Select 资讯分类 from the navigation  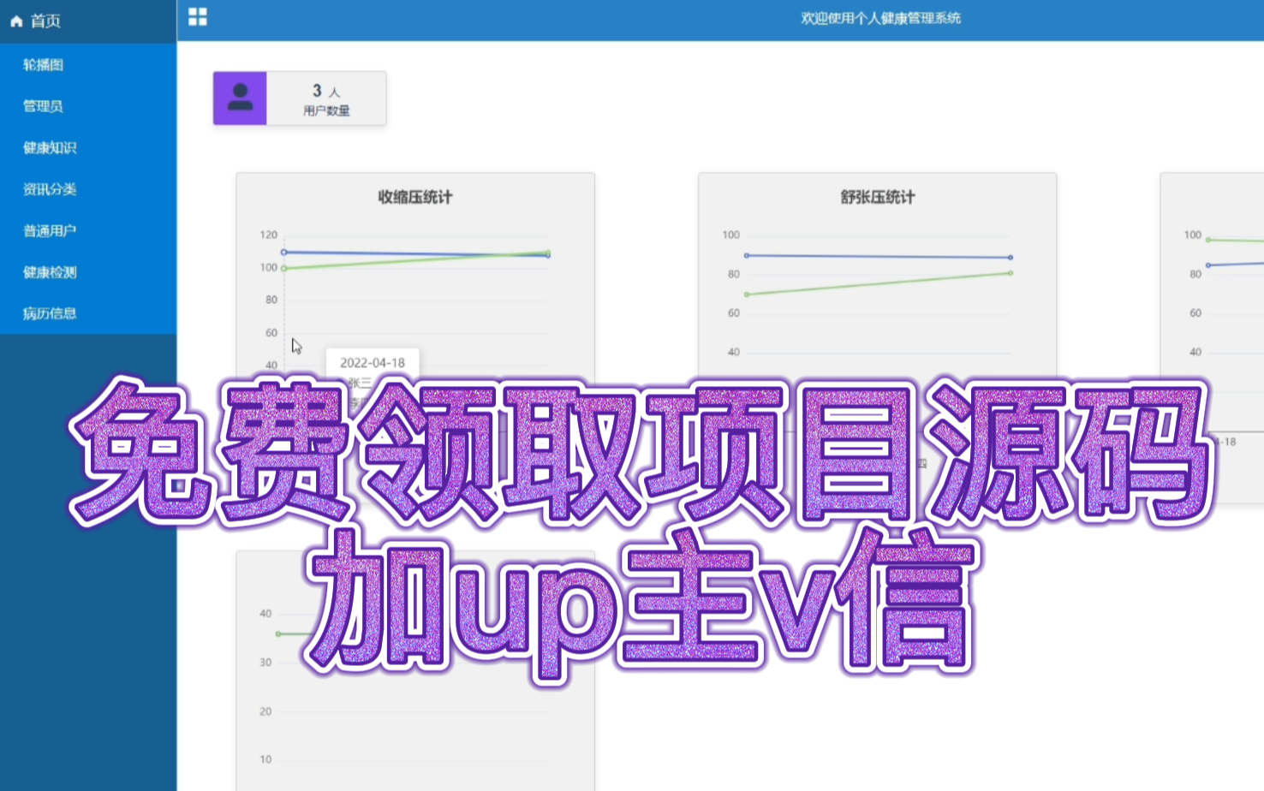pos(49,189)
